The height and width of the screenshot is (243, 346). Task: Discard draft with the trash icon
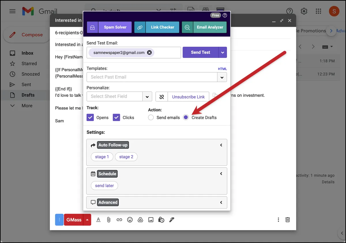pyautogui.click(x=287, y=220)
